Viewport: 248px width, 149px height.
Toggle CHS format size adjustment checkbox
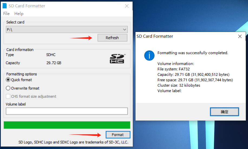click(x=8, y=96)
